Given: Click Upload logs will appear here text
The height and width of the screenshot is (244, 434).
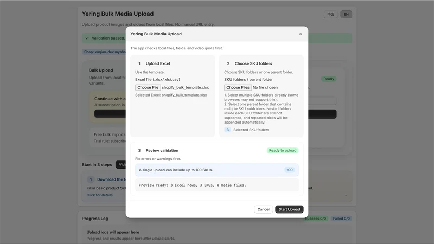Looking at the screenshot, I should coord(113,232).
